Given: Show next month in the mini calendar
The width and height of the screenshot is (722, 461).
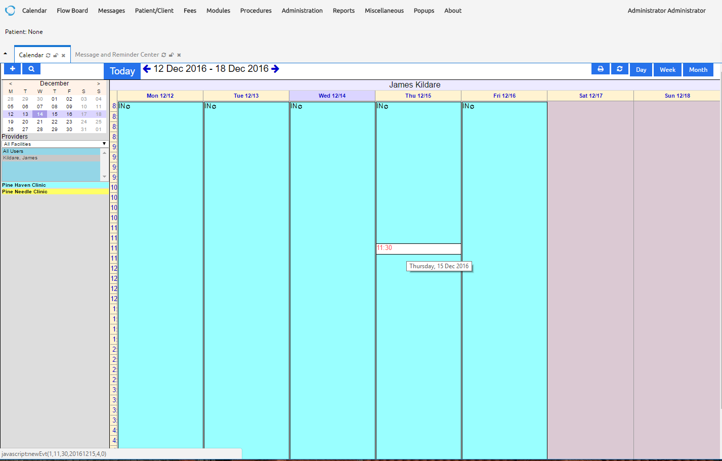Looking at the screenshot, I should pos(98,83).
